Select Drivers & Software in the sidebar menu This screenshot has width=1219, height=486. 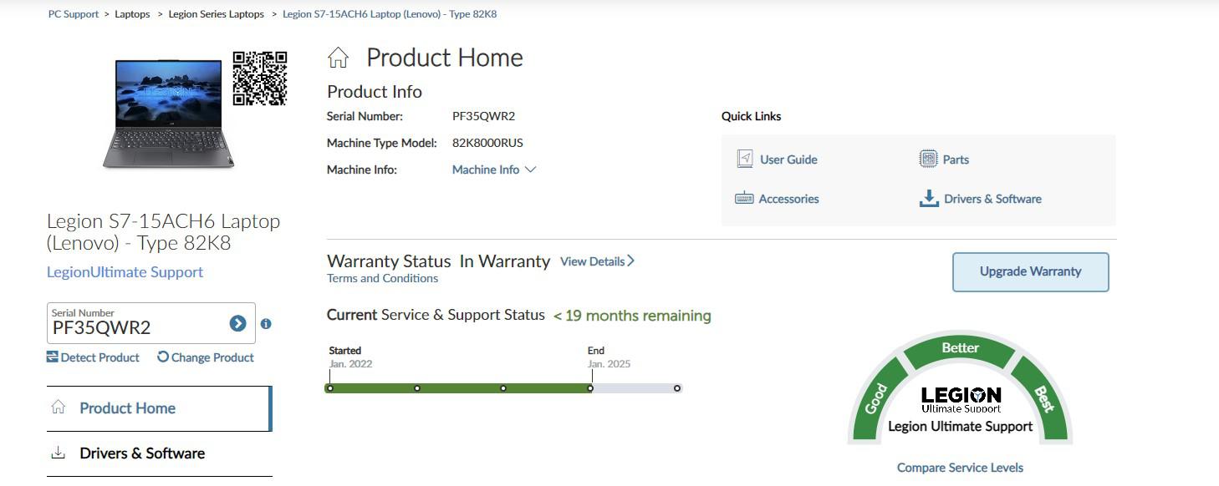159,453
